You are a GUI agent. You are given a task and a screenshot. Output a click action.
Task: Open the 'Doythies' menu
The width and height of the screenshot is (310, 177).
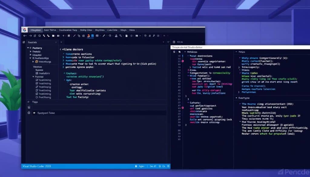pyautogui.click(x=100, y=30)
